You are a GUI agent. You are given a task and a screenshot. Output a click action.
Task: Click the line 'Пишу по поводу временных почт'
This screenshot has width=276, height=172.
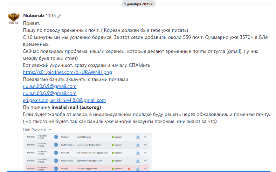[105, 30]
